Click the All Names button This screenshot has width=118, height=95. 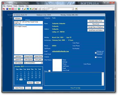coord(18,18)
